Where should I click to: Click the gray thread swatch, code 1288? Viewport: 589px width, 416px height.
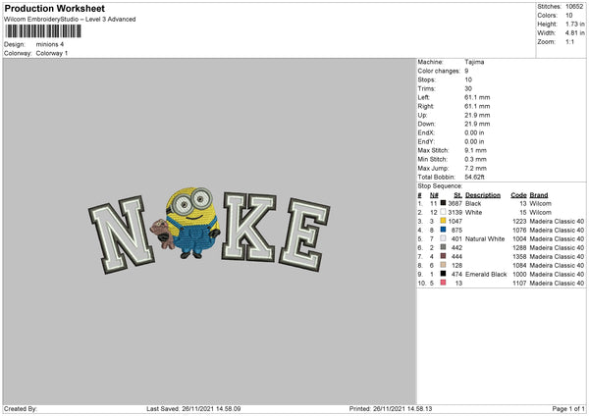coord(443,247)
